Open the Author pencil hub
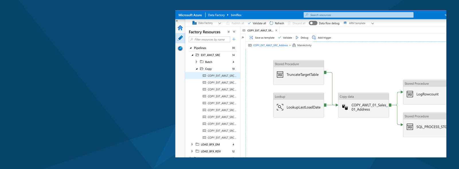The image size is (459, 169). pos(180,38)
